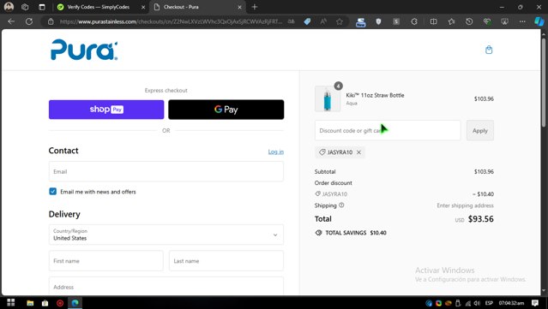Open volume control in system tray

(x=477, y=303)
